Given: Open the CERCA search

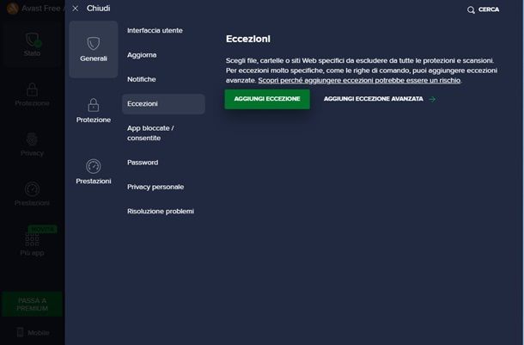Looking at the screenshot, I should (484, 9).
